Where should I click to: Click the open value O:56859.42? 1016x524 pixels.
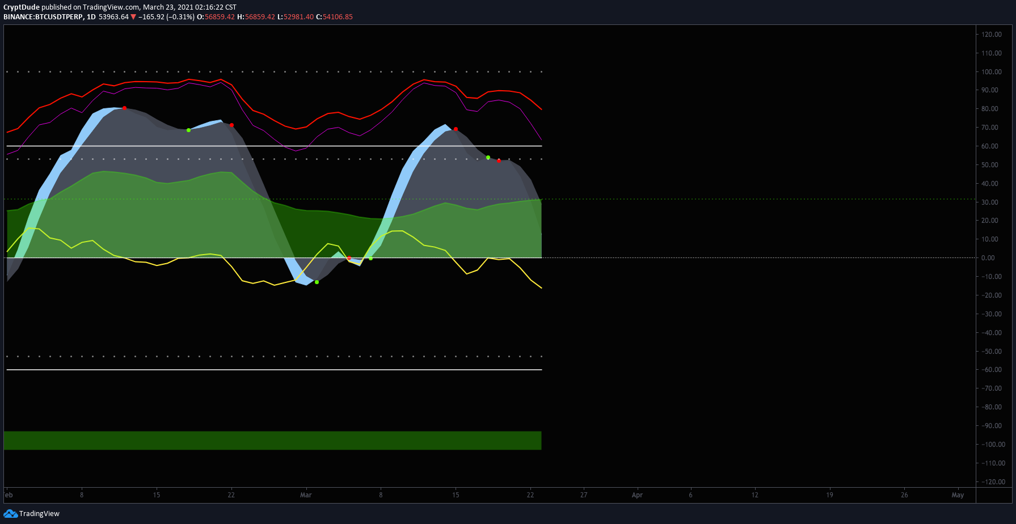[216, 17]
